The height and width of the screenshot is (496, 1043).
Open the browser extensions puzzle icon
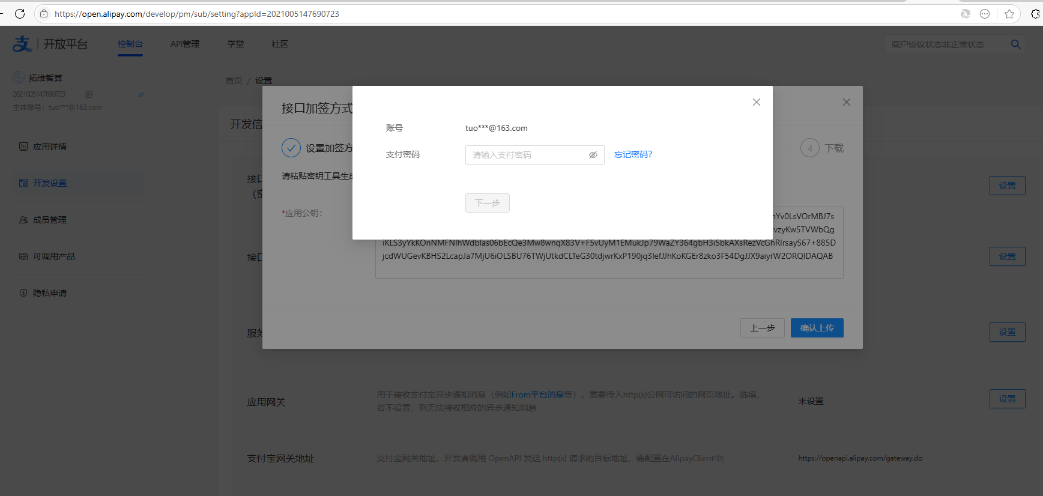pyautogui.click(x=1036, y=13)
